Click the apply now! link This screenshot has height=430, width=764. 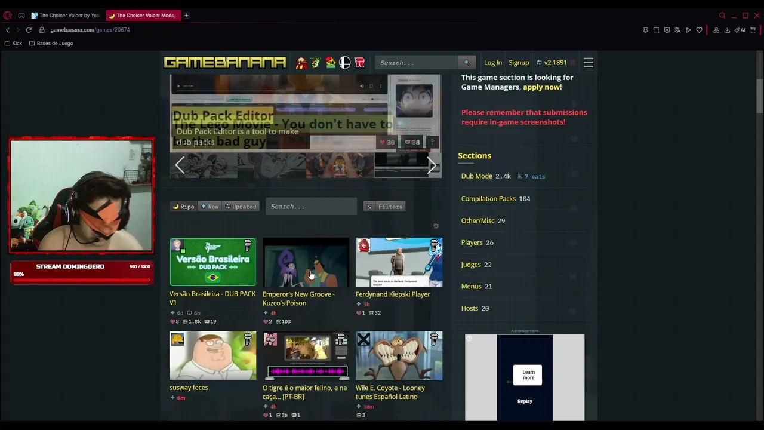pos(542,87)
